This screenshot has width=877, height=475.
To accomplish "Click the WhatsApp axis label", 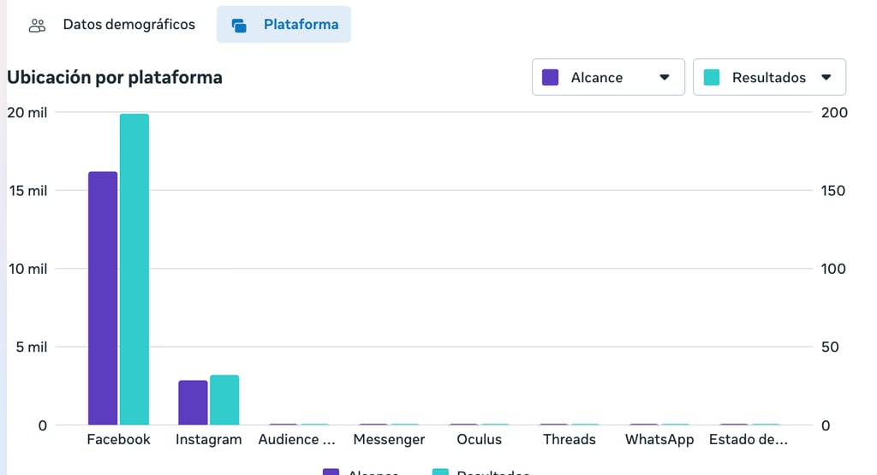I will click(x=659, y=439).
